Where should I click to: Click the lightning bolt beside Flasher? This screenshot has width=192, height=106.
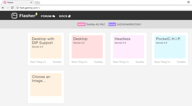[x=36, y=14]
